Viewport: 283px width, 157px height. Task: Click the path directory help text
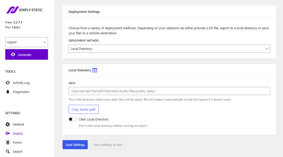coord(150,99)
